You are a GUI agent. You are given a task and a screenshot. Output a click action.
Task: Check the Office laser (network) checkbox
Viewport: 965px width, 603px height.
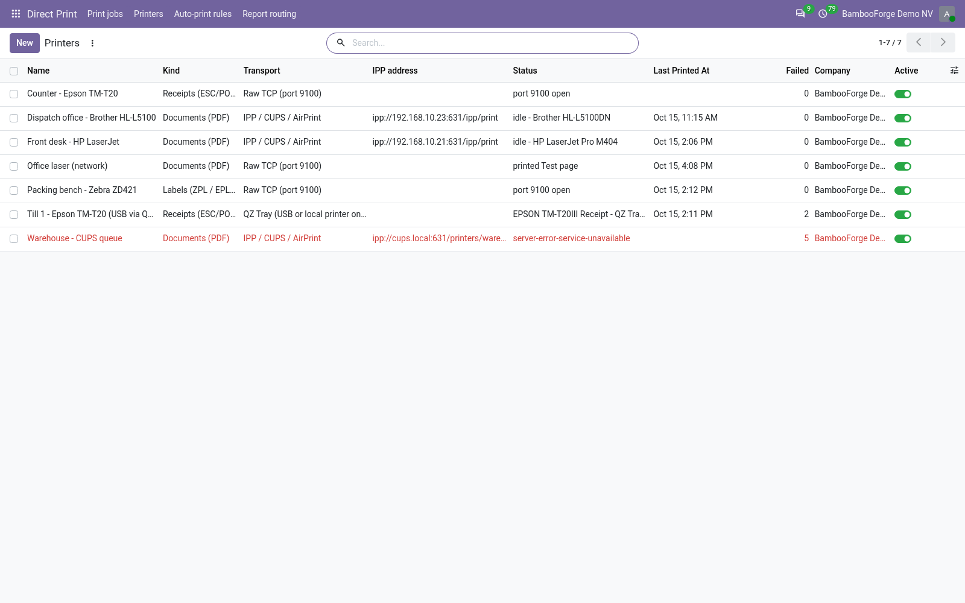(14, 166)
